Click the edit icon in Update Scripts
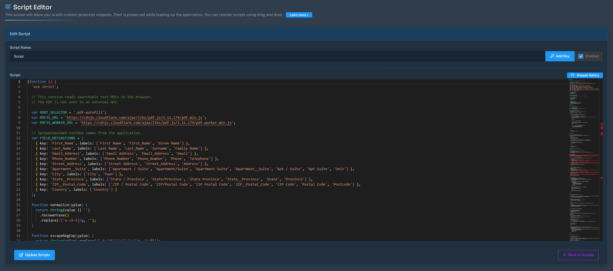The height and width of the screenshot is (271, 613). pyautogui.click(x=21, y=255)
